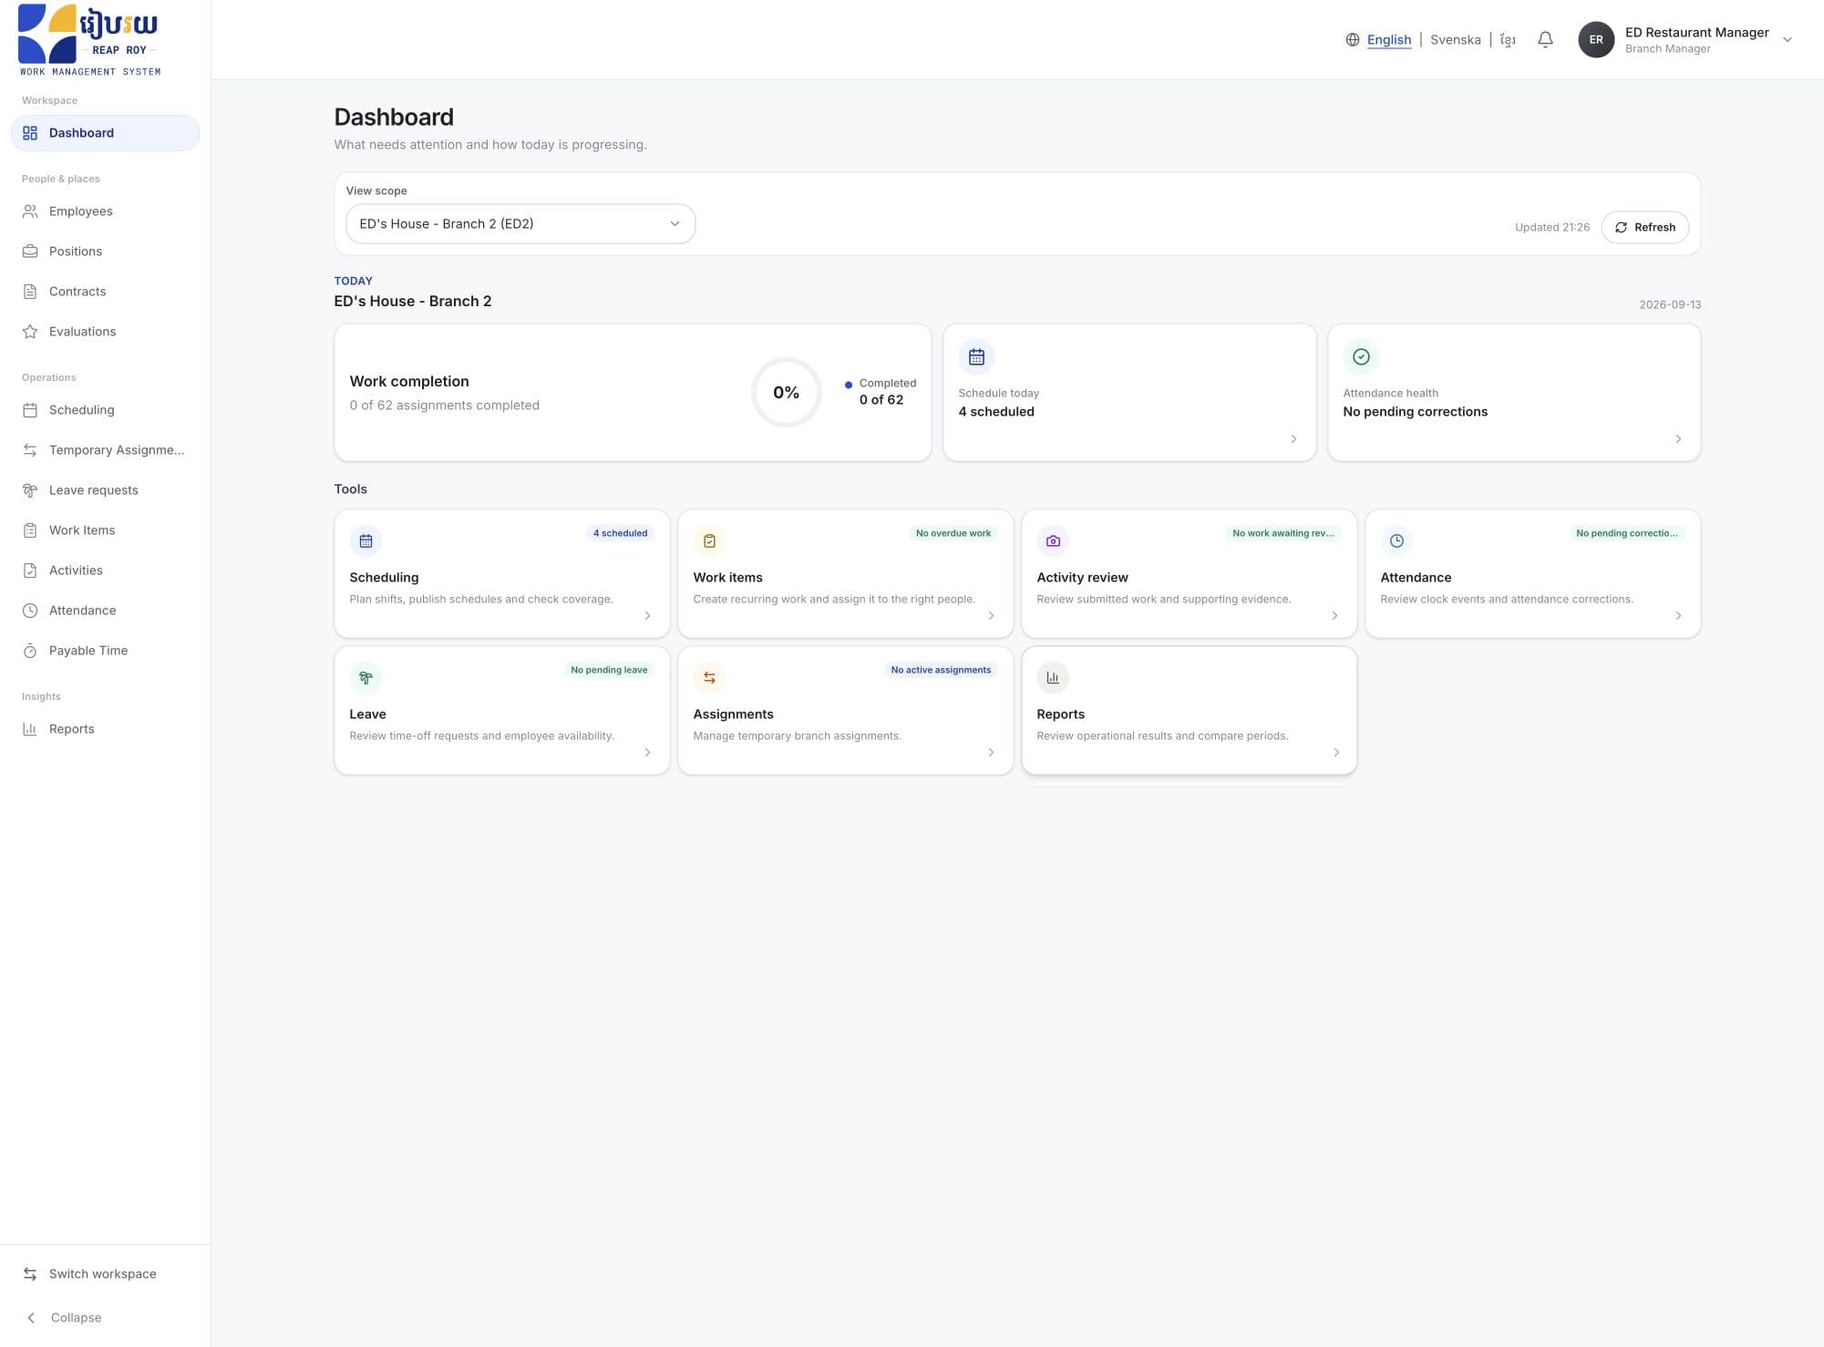Switch language to Svenska

tap(1455, 40)
